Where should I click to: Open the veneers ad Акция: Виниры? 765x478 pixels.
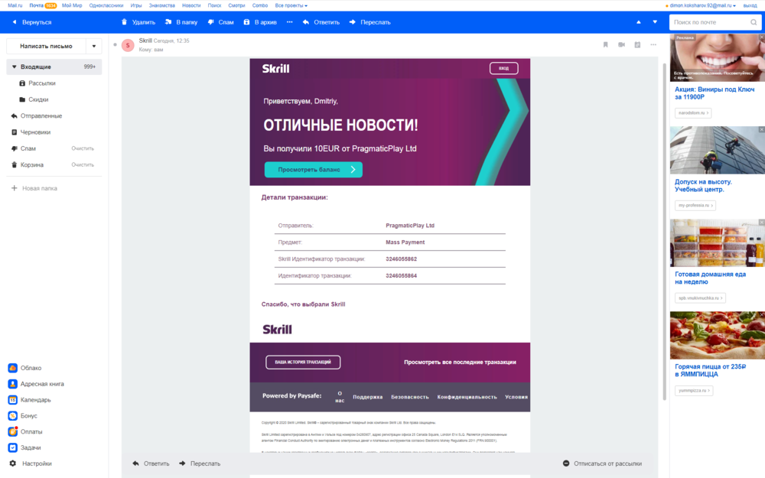(x=715, y=93)
